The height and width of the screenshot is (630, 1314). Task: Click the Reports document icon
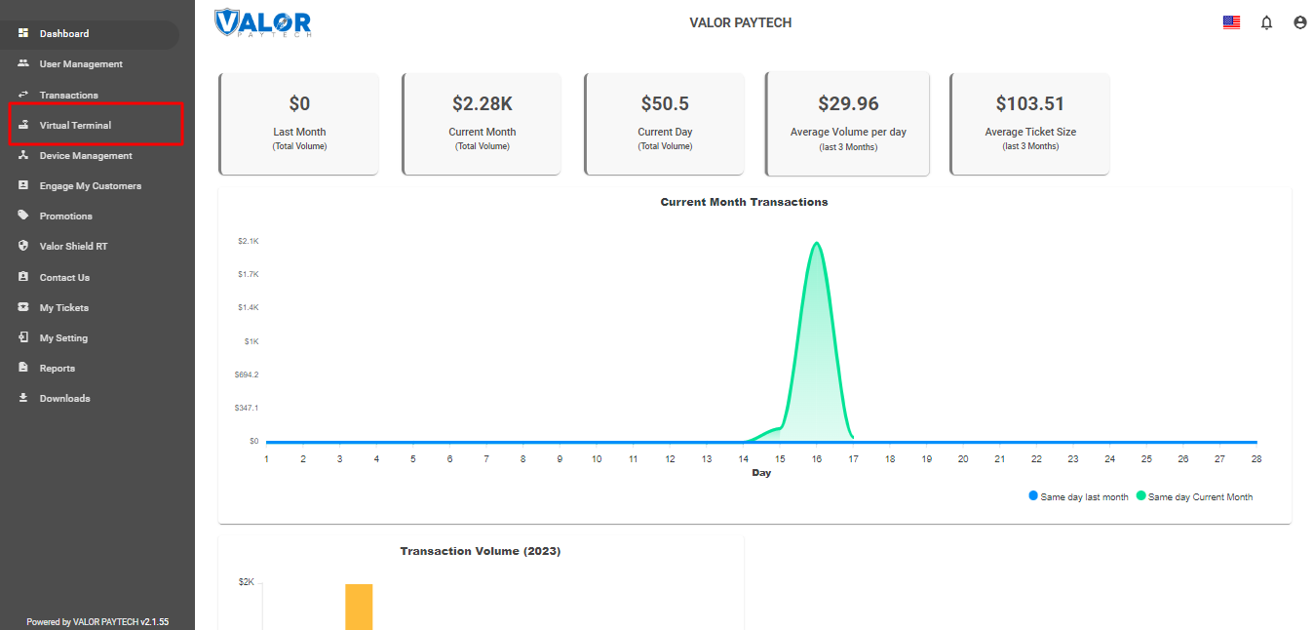pos(23,368)
